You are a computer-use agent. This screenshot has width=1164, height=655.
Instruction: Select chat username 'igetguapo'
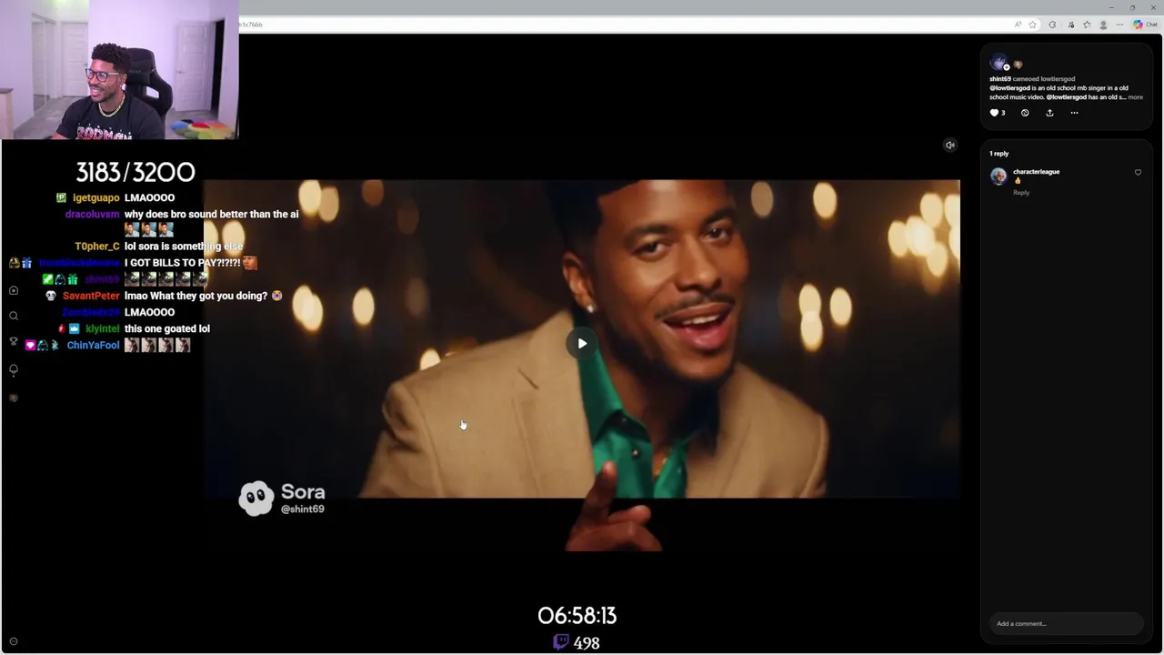(96, 197)
